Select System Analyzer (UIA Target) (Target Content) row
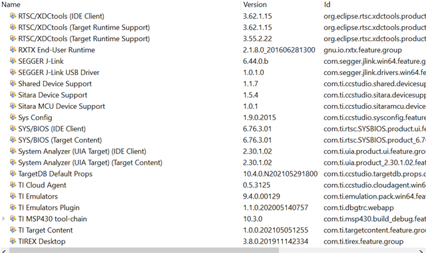 (x=213, y=163)
